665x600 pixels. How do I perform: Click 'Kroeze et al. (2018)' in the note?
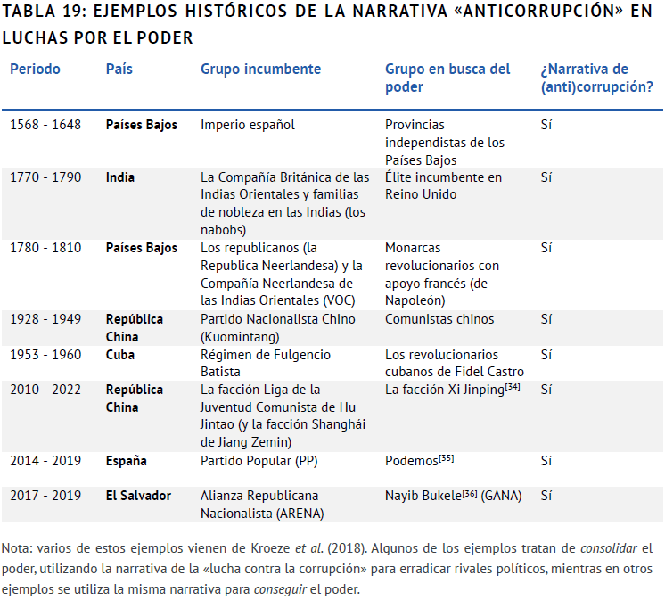(x=308, y=548)
